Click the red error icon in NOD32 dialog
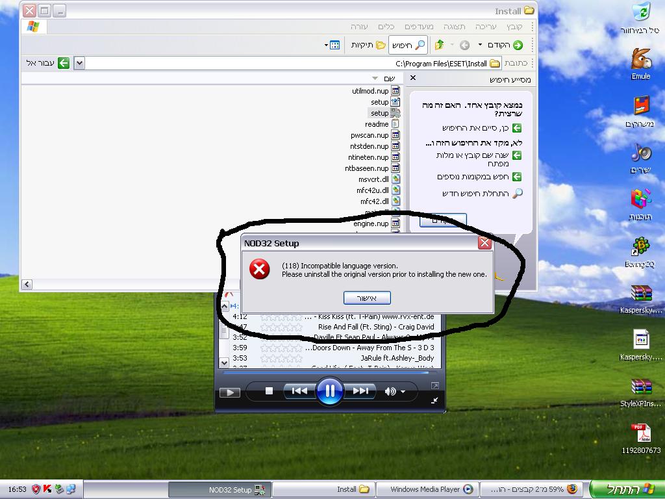Viewport: 665px width, 499px height. click(260, 269)
